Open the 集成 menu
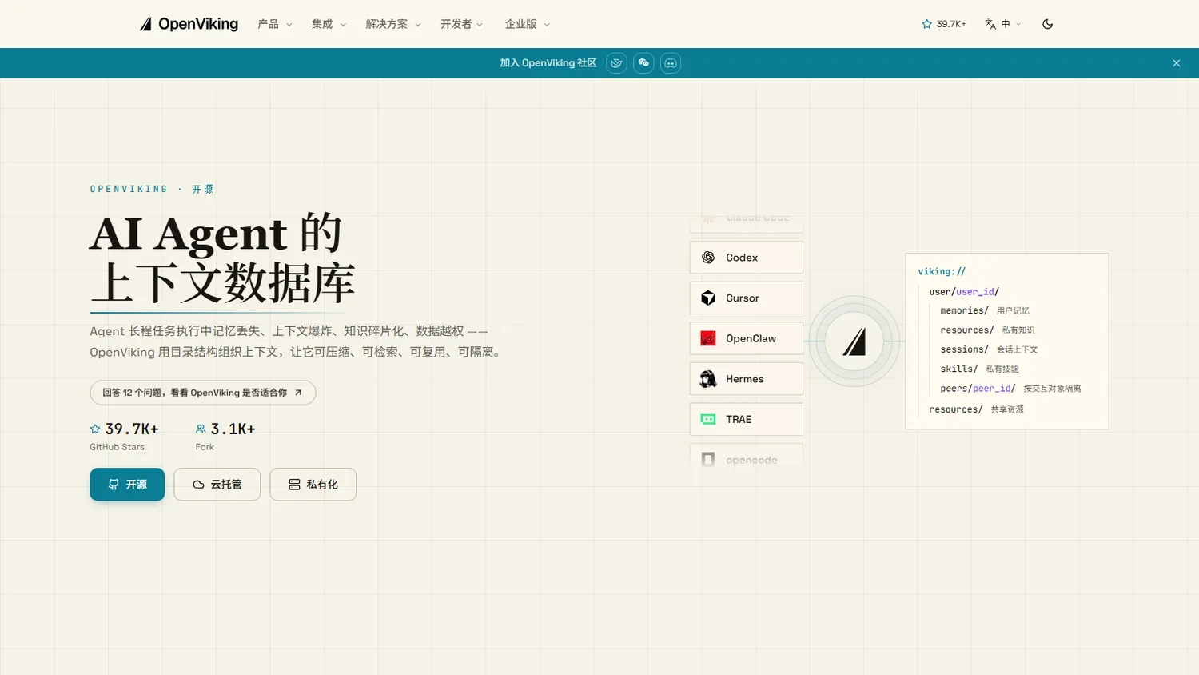The height and width of the screenshot is (675, 1199). (x=329, y=24)
